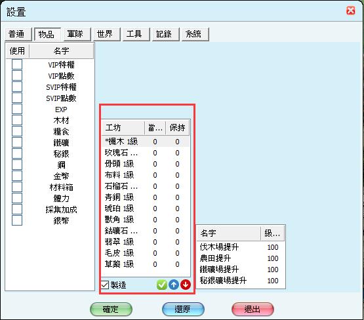Viewport: 364px width, 320px height.
Task: Click the green 確定 button
Action: 111,309
